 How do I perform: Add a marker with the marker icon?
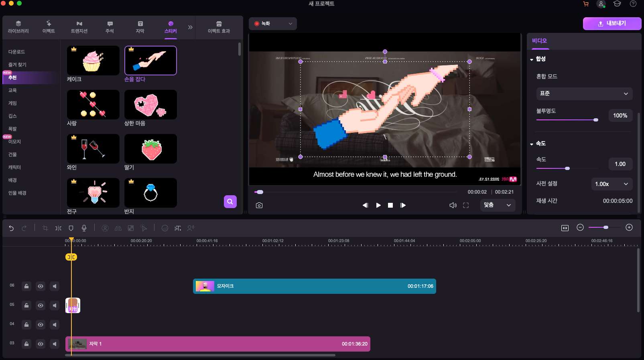pyautogui.click(x=71, y=228)
